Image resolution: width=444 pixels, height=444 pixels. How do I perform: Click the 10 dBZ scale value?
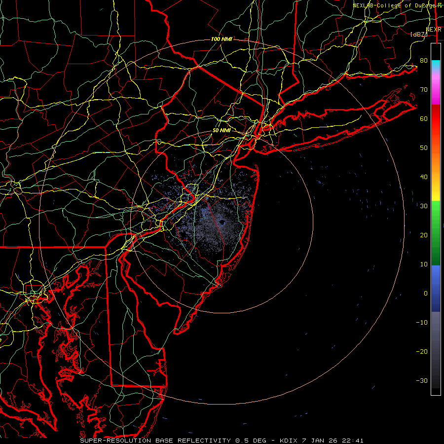pyautogui.click(x=424, y=264)
